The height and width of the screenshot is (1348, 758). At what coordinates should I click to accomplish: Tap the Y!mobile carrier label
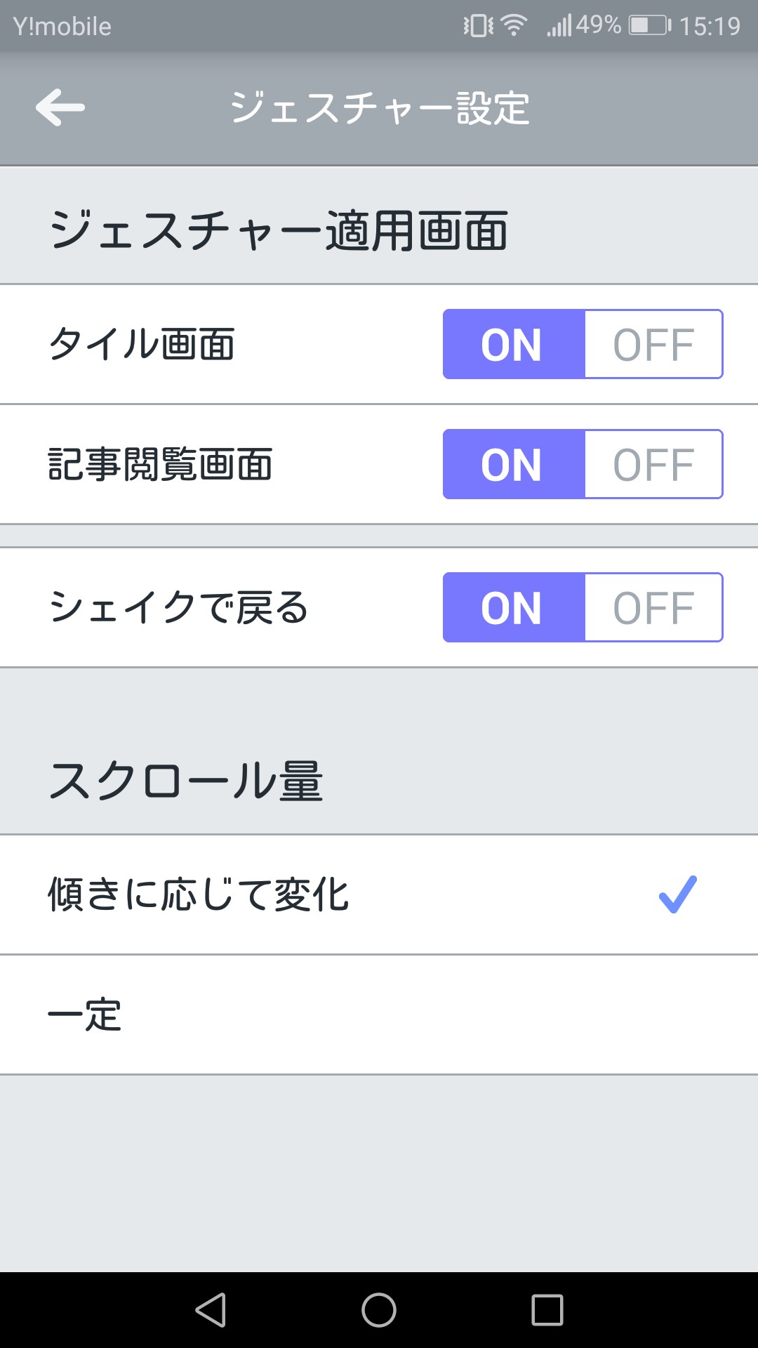(x=62, y=27)
